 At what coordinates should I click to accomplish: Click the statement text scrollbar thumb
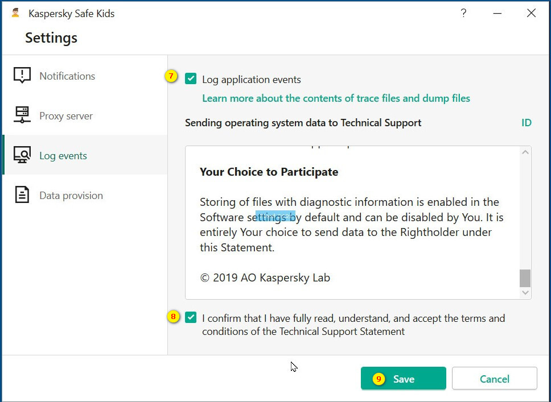pyautogui.click(x=525, y=278)
